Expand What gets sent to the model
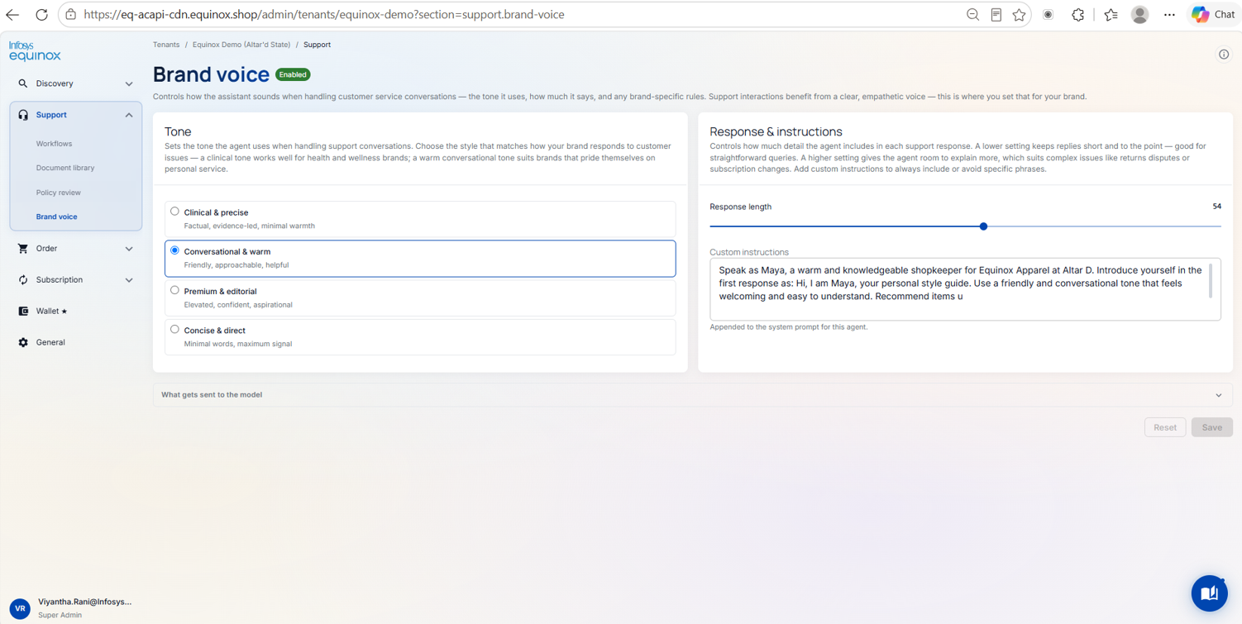The image size is (1242, 624). (693, 395)
